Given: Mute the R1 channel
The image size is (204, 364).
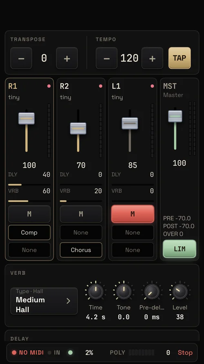Looking at the screenshot, I should (x=29, y=214).
